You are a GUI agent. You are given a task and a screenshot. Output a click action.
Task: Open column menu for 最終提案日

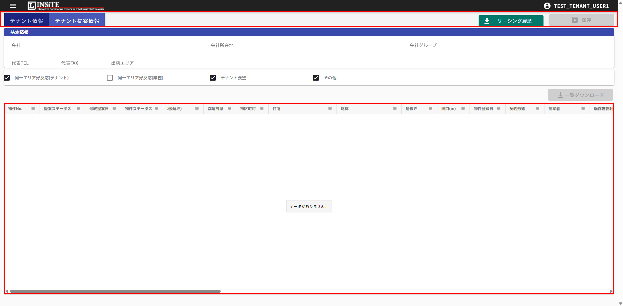[114, 109]
